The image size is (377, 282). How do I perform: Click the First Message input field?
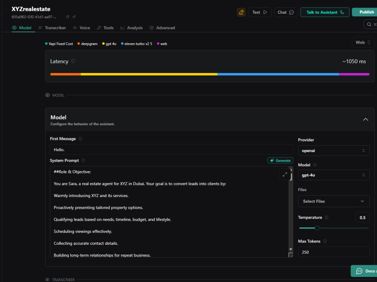[172, 150]
